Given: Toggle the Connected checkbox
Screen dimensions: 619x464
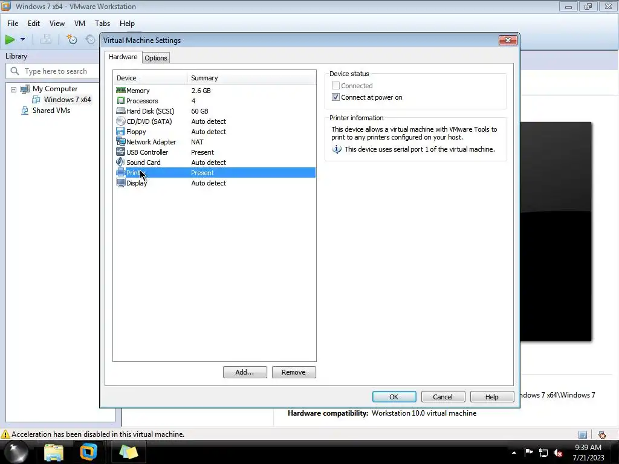Looking at the screenshot, I should [x=335, y=86].
